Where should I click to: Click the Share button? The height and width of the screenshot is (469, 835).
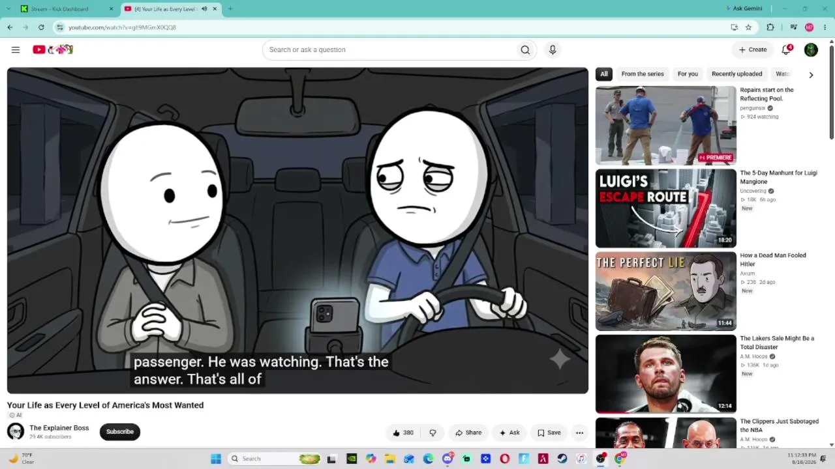coord(468,433)
